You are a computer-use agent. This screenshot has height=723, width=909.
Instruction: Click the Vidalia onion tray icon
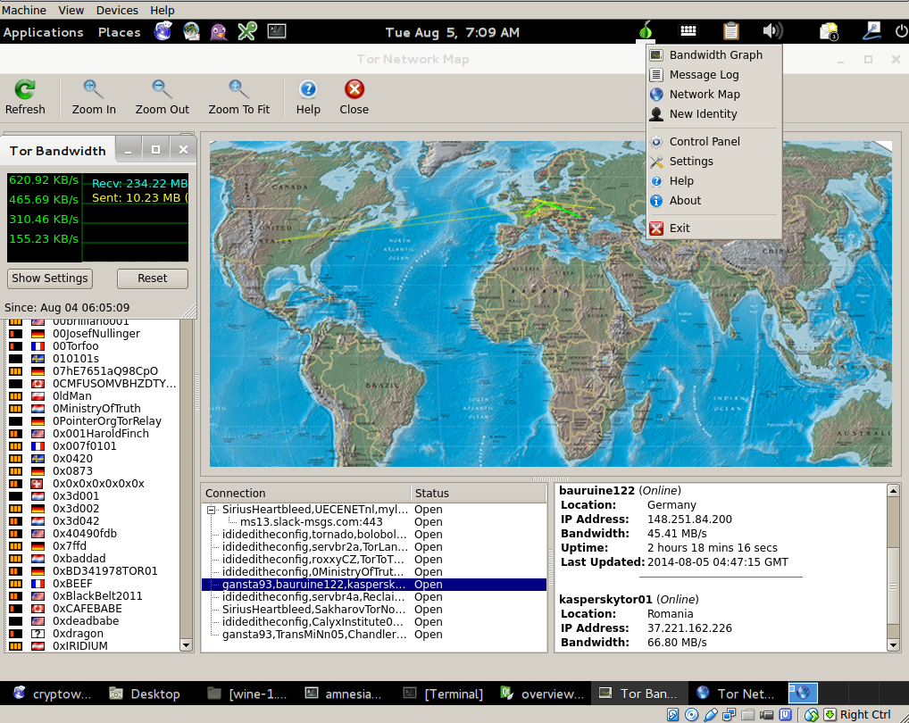tap(646, 30)
